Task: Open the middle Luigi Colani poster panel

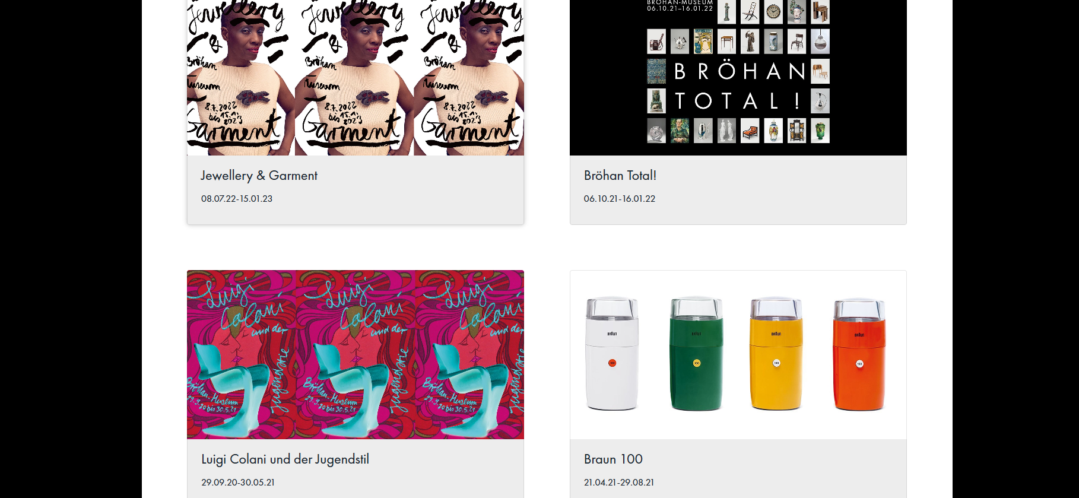Action: coord(356,355)
